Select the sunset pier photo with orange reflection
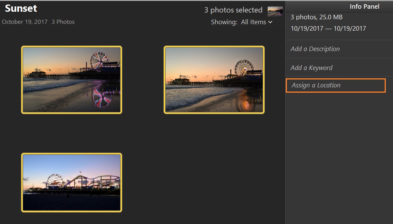Screen dimensions: 393x224 pyautogui.click(x=214, y=80)
